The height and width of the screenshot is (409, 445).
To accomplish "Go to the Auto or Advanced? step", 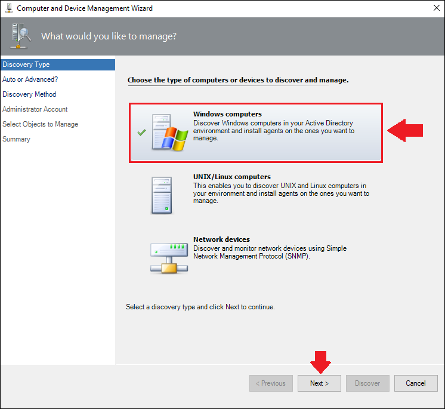I will point(30,79).
